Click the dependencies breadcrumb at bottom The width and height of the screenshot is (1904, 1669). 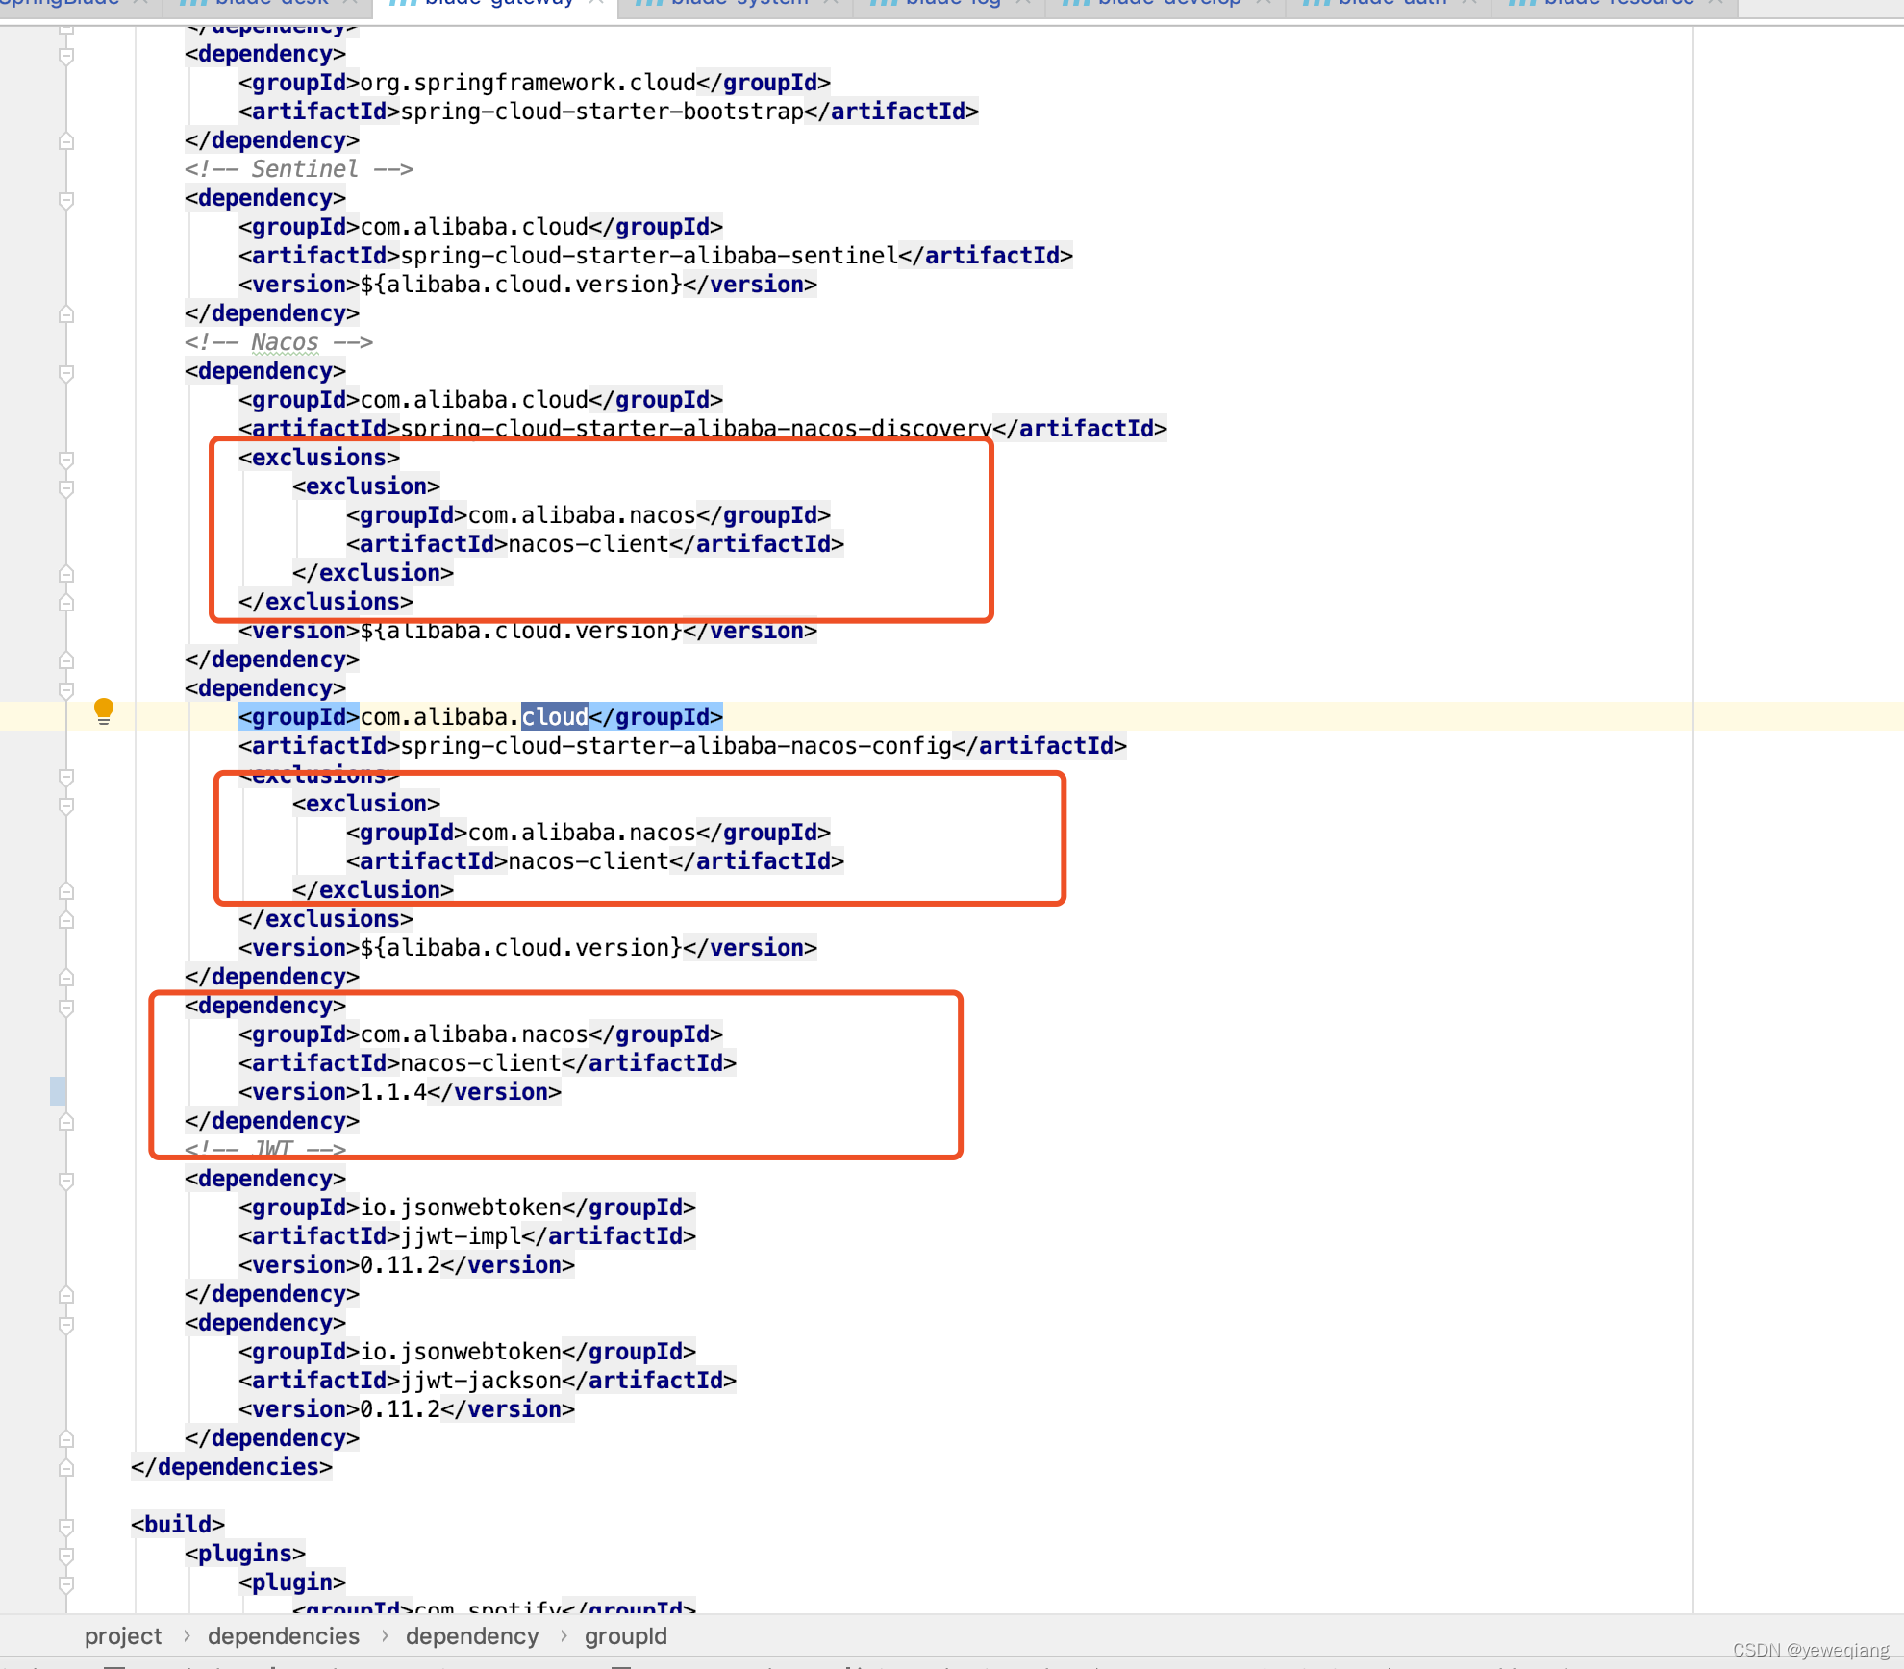point(284,1635)
